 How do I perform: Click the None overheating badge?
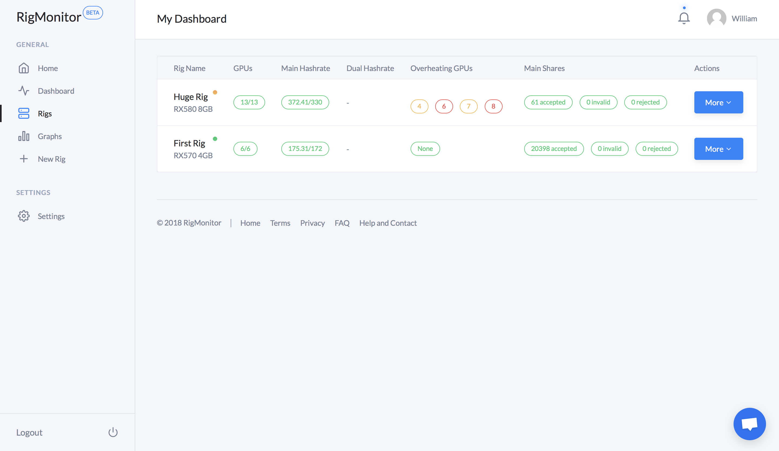[425, 149]
